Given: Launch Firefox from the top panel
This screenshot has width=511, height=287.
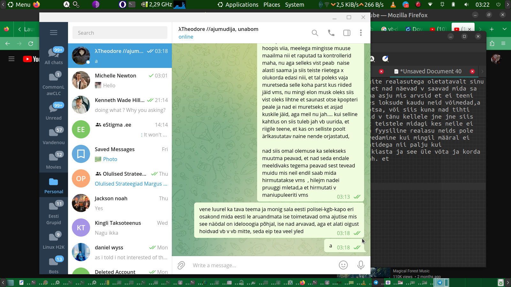Looking at the screenshot, I should pyautogui.click(x=36, y=4).
